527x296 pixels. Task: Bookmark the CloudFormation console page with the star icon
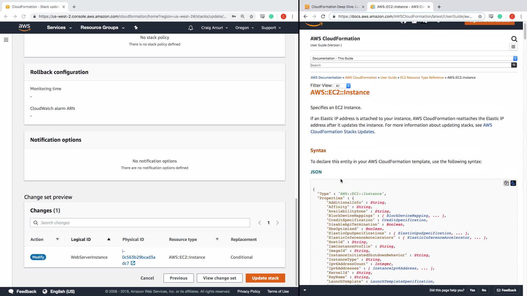251,16
